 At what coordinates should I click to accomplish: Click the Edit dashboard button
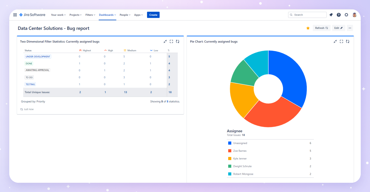point(339,28)
